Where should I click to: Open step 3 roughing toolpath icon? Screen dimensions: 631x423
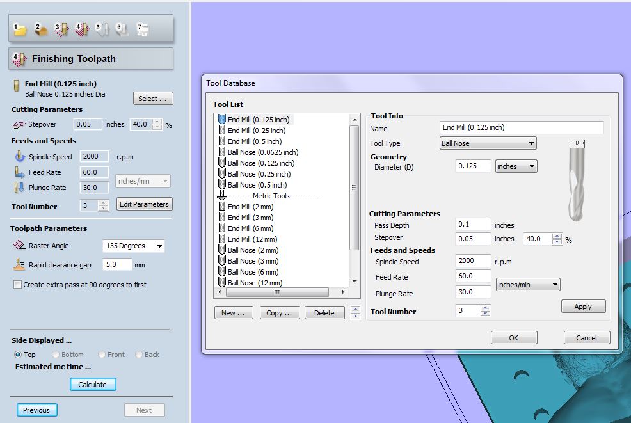[x=61, y=29]
